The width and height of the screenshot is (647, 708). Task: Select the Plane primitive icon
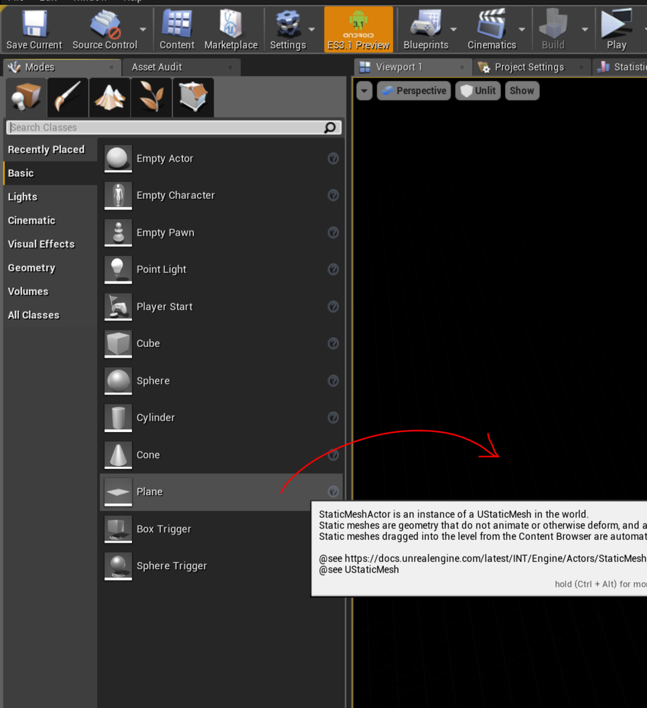tap(119, 492)
